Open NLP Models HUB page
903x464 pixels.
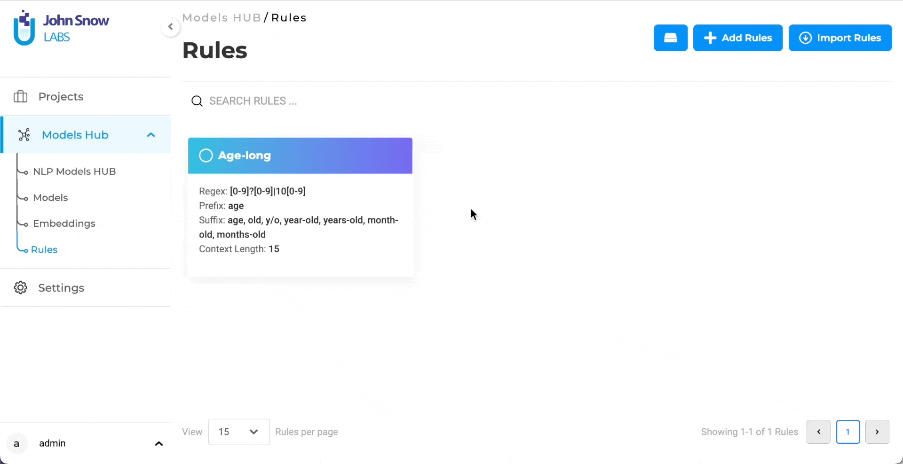coord(74,171)
